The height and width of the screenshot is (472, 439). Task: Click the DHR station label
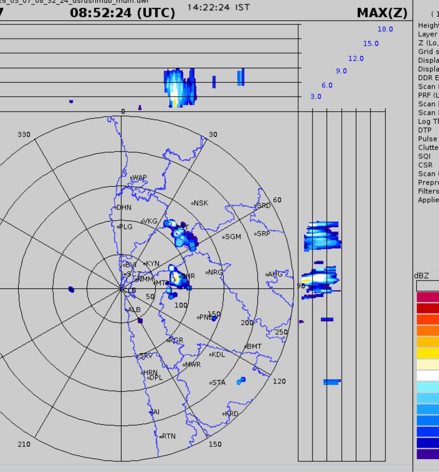pos(187,276)
